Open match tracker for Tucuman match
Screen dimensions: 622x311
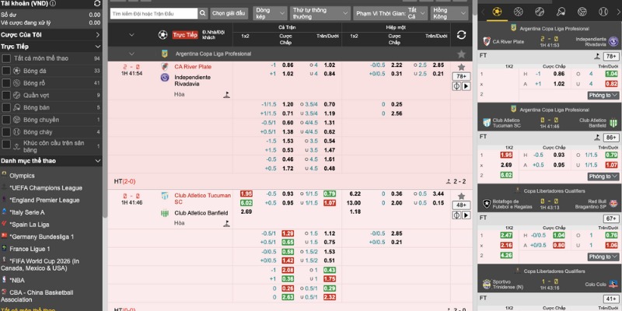(x=456, y=215)
